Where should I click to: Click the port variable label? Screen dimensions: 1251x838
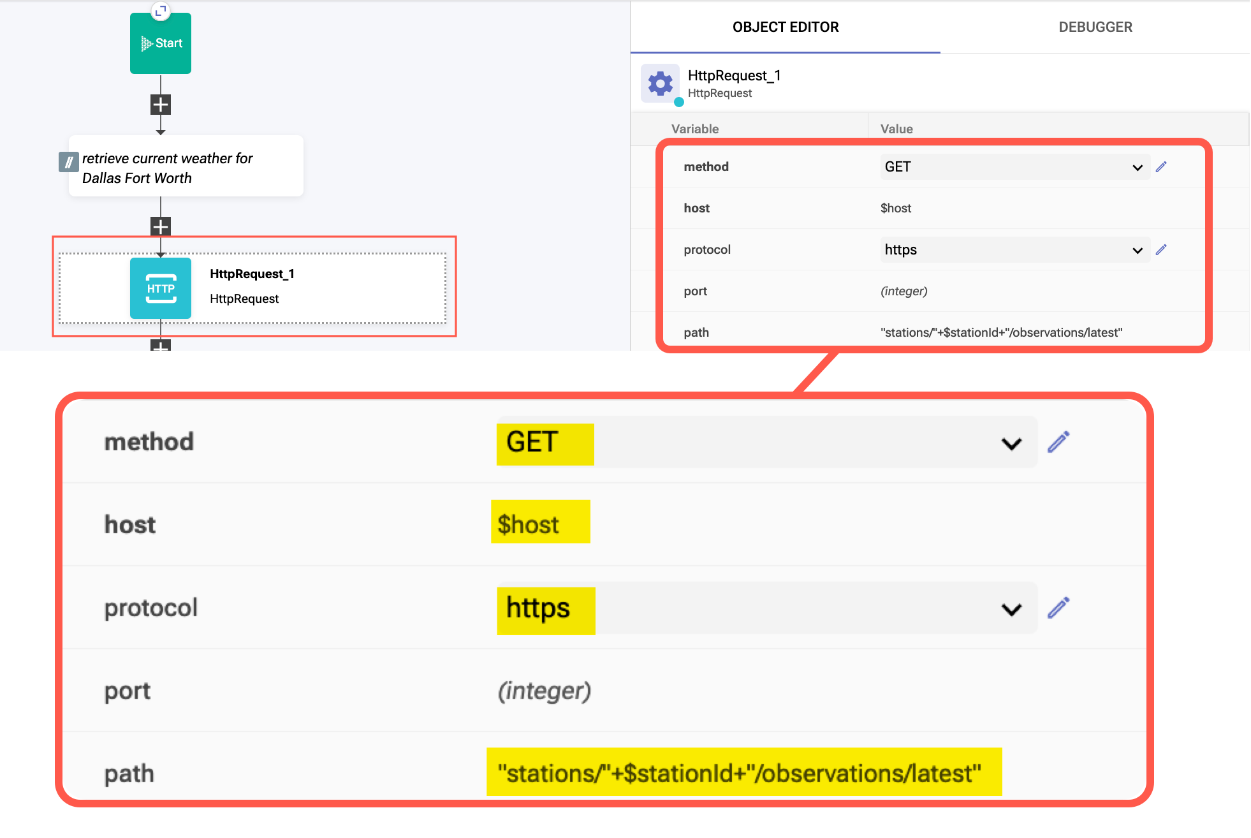695,291
